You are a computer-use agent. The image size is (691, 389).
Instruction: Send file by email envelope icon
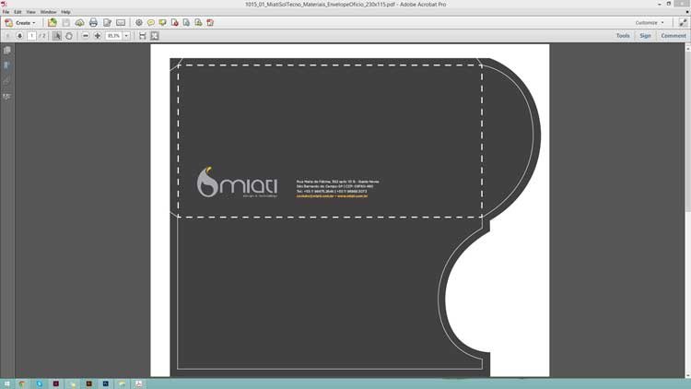tap(121, 22)
